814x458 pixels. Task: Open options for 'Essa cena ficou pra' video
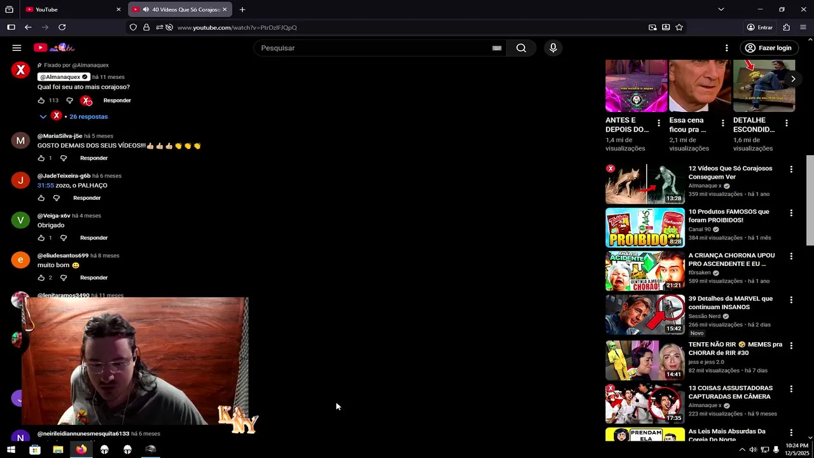[722, 123]
